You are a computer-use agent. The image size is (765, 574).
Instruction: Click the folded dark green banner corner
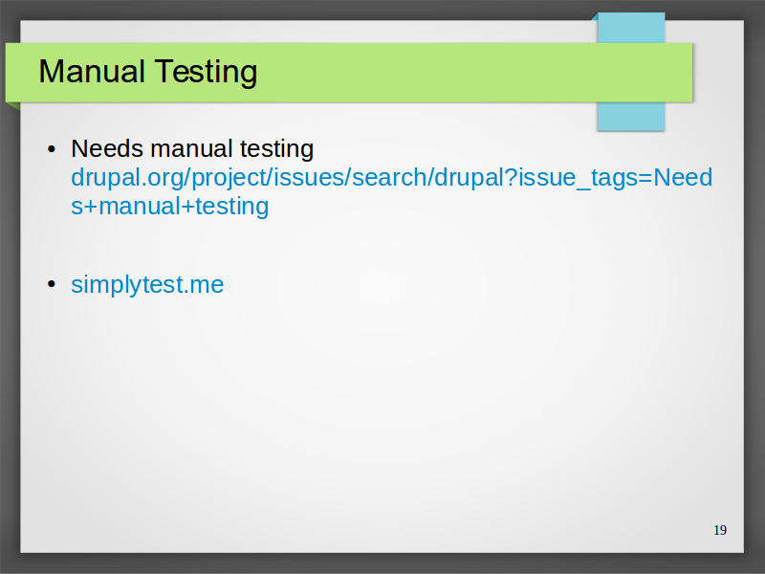[x=13, y=105]
